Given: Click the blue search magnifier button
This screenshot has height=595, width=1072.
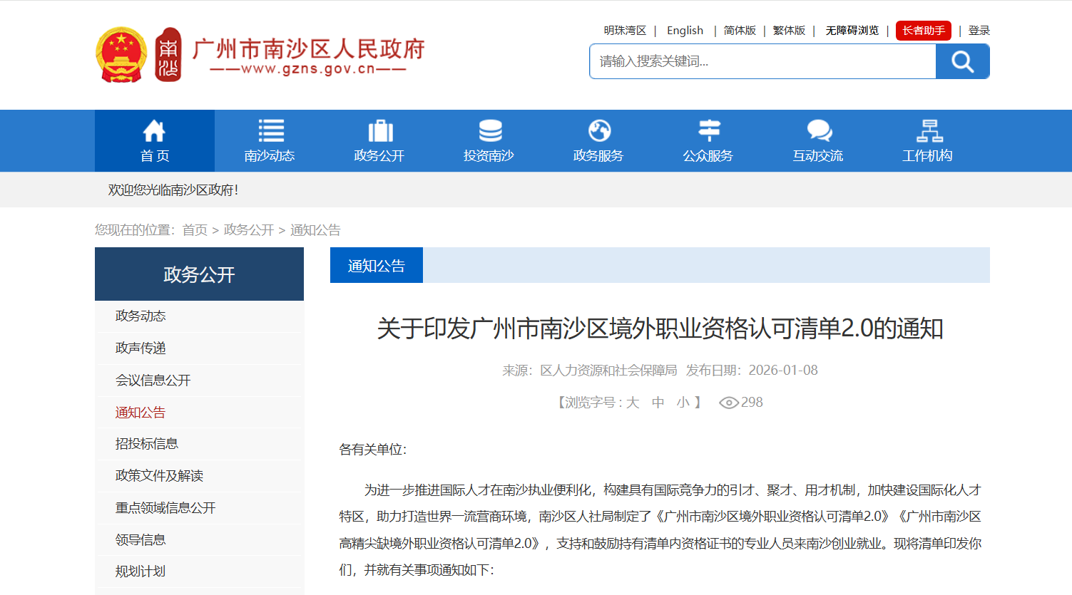Looking at the screenshot, I should click(x=962, y=61).
